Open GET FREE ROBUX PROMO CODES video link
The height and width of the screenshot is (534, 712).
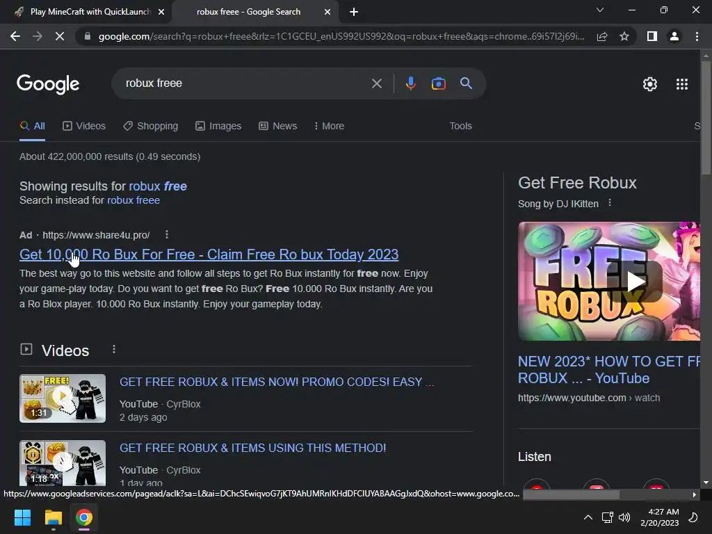tap(277, 382)
